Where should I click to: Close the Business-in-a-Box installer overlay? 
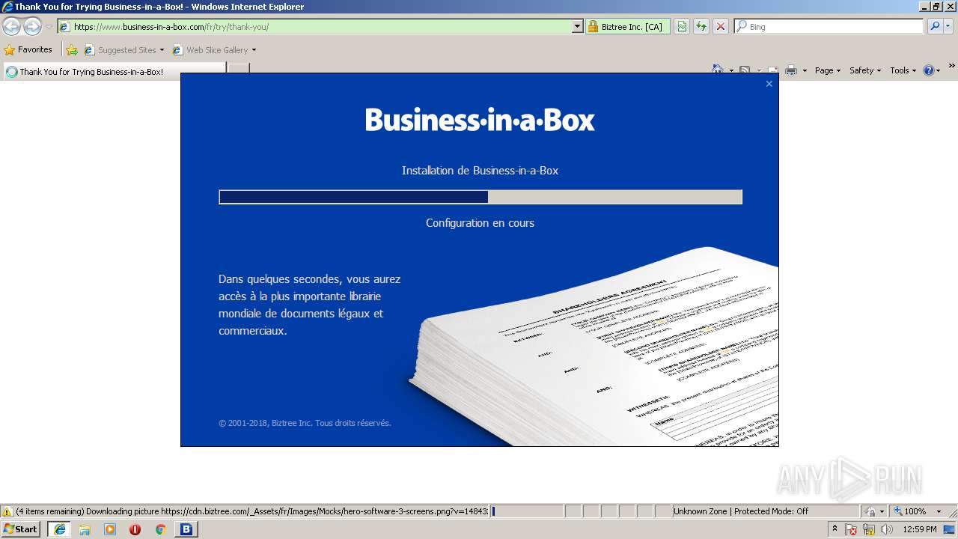pyautogui.click(x=769, y=84)
